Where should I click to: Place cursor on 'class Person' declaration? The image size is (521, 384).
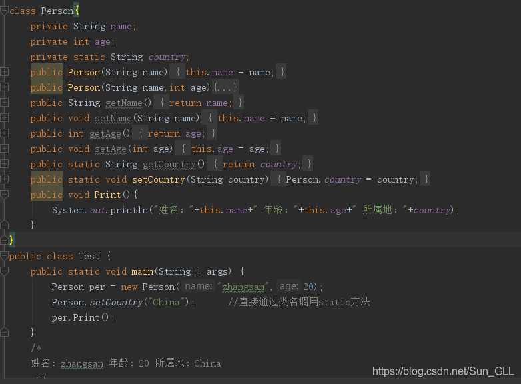[x=41, y=11]
